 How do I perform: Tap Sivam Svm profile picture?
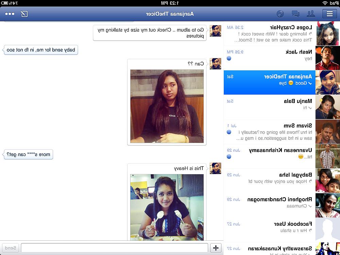point(328,132)
